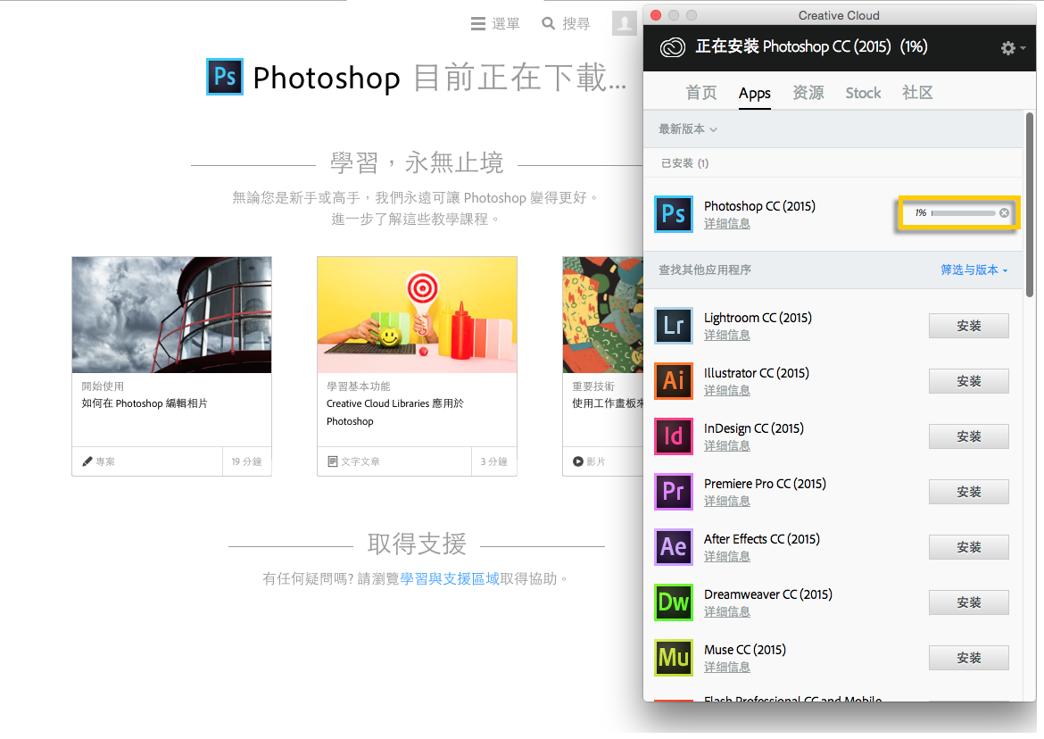Click the Lightroom Lr app icon

[x=673, y=326]
